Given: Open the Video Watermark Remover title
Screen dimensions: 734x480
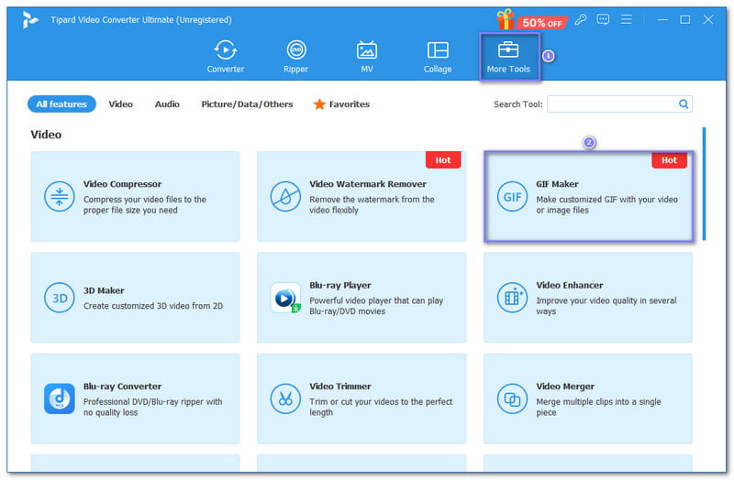Looking at the screenshot, I should (x=368, y=184).
